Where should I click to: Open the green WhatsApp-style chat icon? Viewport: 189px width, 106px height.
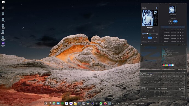click(101, 103)
